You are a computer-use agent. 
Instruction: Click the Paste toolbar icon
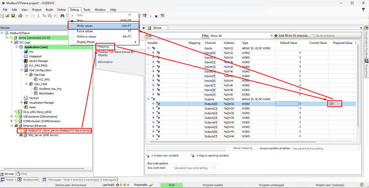click(49, 16)
